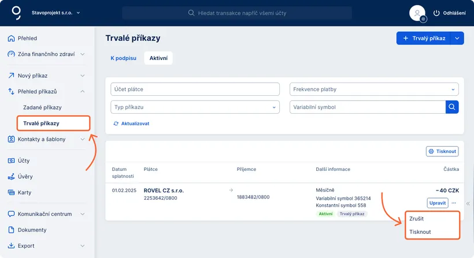The width and height of the screenshot is (474, 258).
Task: Click the blue search magnifier button
Action: (452, 107)
